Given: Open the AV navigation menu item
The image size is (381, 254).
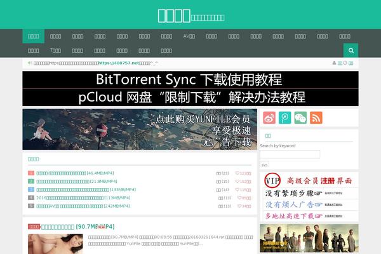Looking at the screenshot, I should (x=189, y=36).
